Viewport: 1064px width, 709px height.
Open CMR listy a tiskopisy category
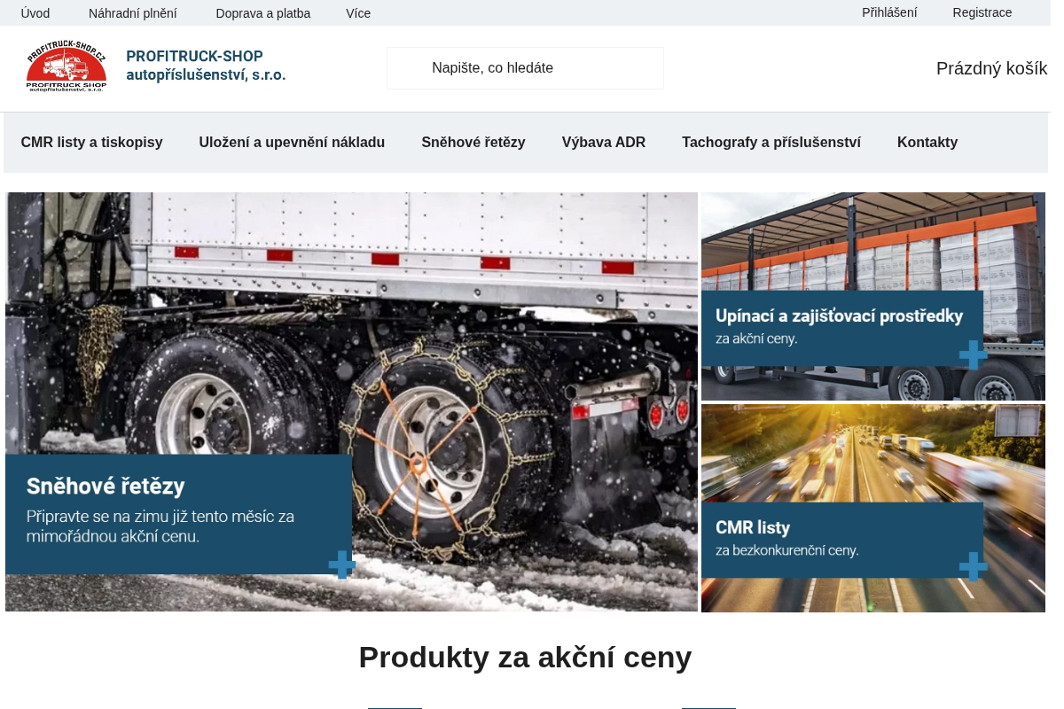coord(92,143)
